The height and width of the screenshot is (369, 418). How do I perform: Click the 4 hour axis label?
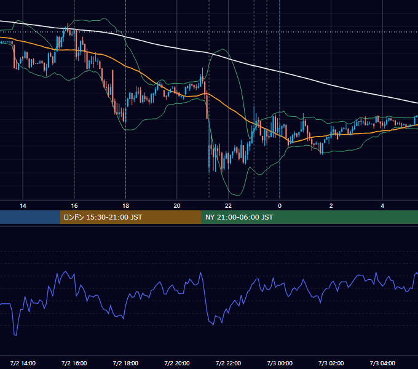(382, 206)
